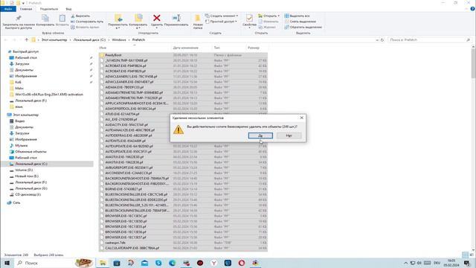Image resolution: width=476 pixels, height=268 pixels.
Task: Select Сеть in the navigation tree
Action: coord(16,202)
